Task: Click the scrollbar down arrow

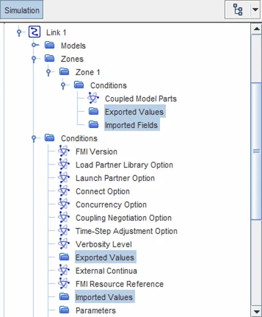Action: click(x=256, y=311)
